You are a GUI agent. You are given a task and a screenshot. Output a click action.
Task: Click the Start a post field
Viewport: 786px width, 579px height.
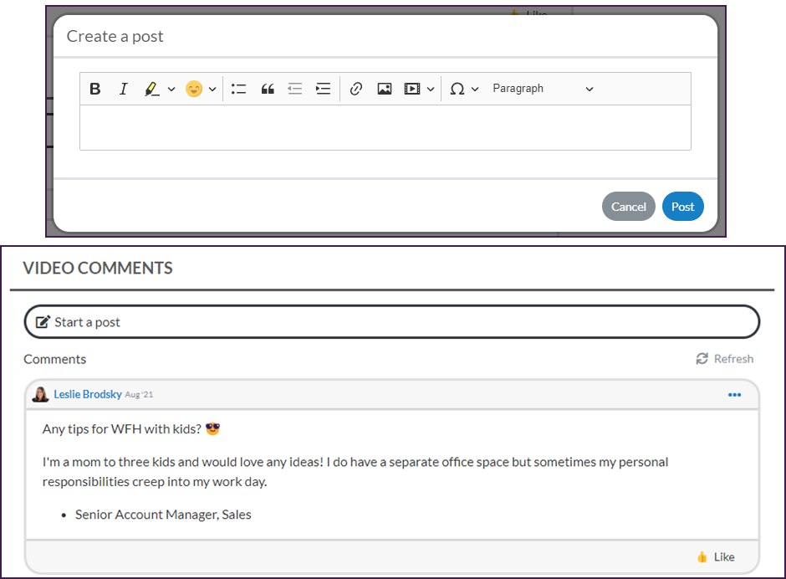tap(392, 321)
